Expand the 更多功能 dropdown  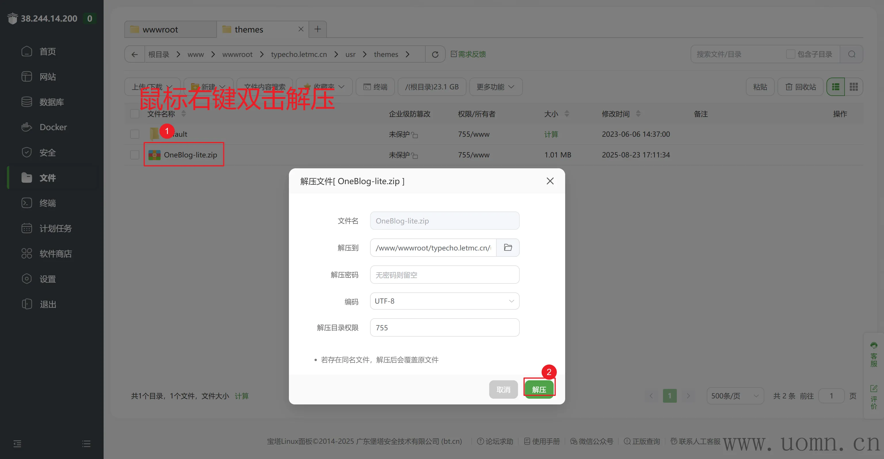click(495, 87)
